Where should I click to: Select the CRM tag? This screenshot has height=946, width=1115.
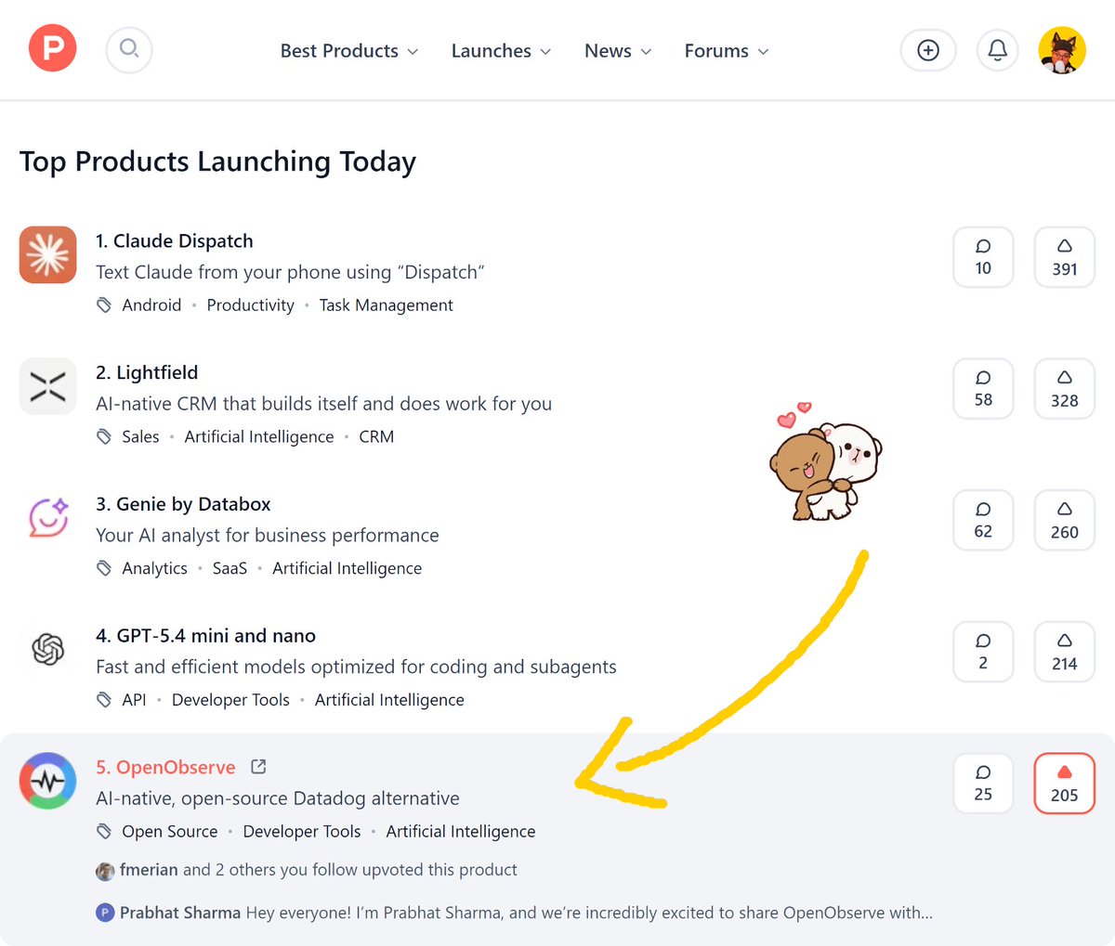(x=376, y=437)
